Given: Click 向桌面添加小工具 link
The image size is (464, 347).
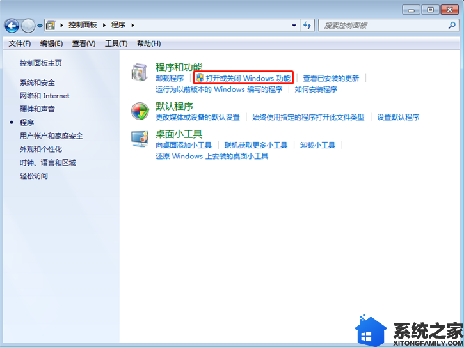Looking at the screenshot, I should 184,145.
